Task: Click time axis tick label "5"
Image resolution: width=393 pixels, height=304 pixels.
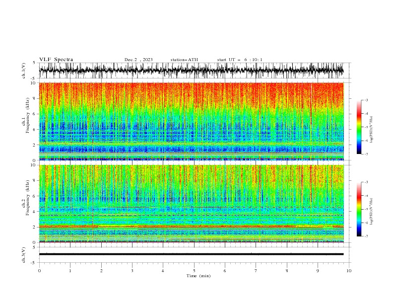Action: pos(194,271)
